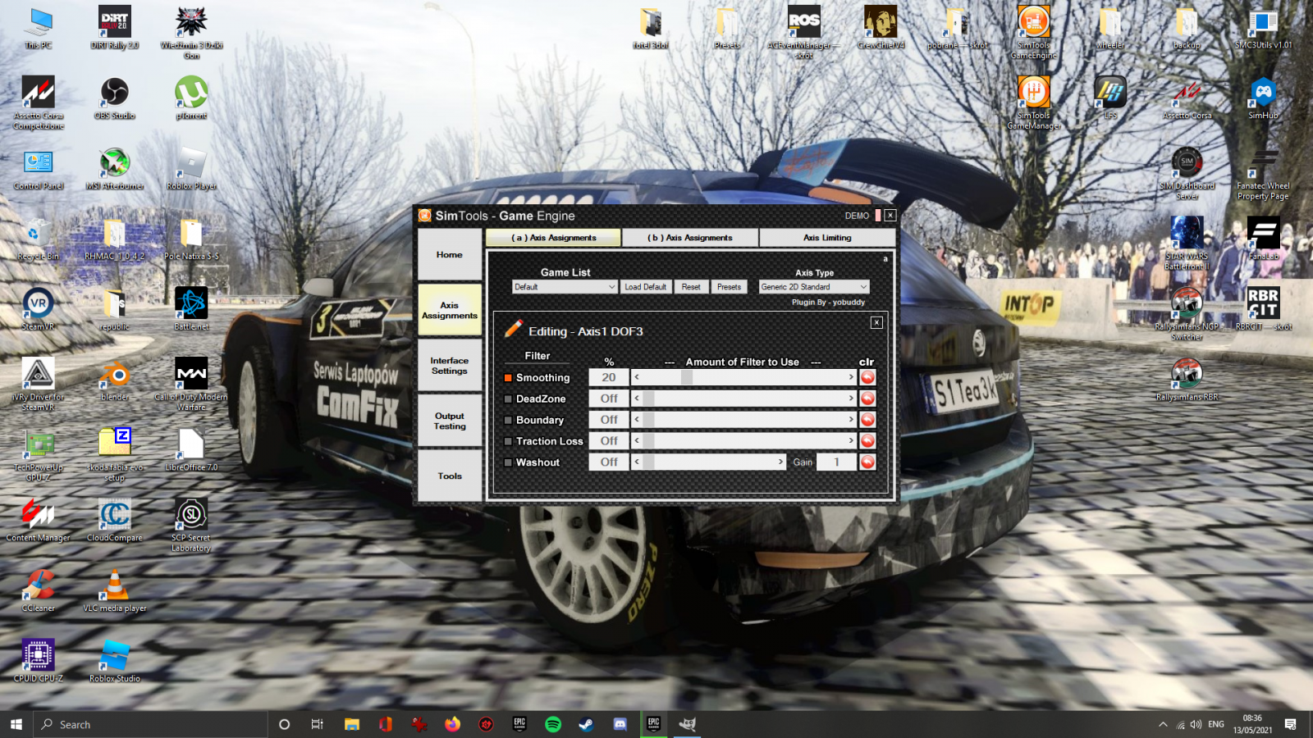This screenshot has width=1313, height=738.
Task: Increase Washout with right slider arrow
Action: tap(780, 462)
